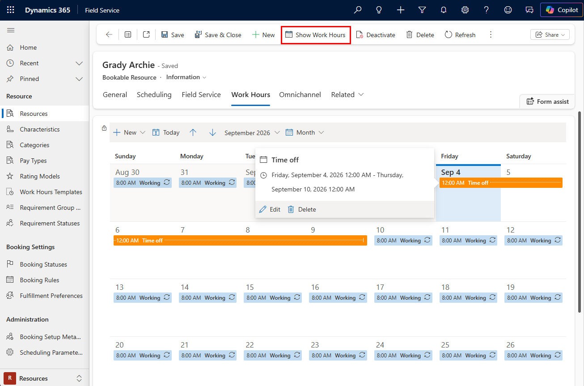Switch to the Scheduling tab
This screenshot has height=386, width=584.
[x=154, y=94]
